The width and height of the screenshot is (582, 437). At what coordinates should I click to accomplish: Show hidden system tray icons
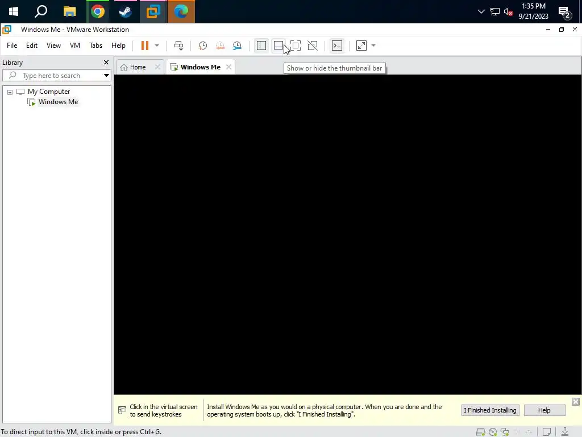point(481,11)
